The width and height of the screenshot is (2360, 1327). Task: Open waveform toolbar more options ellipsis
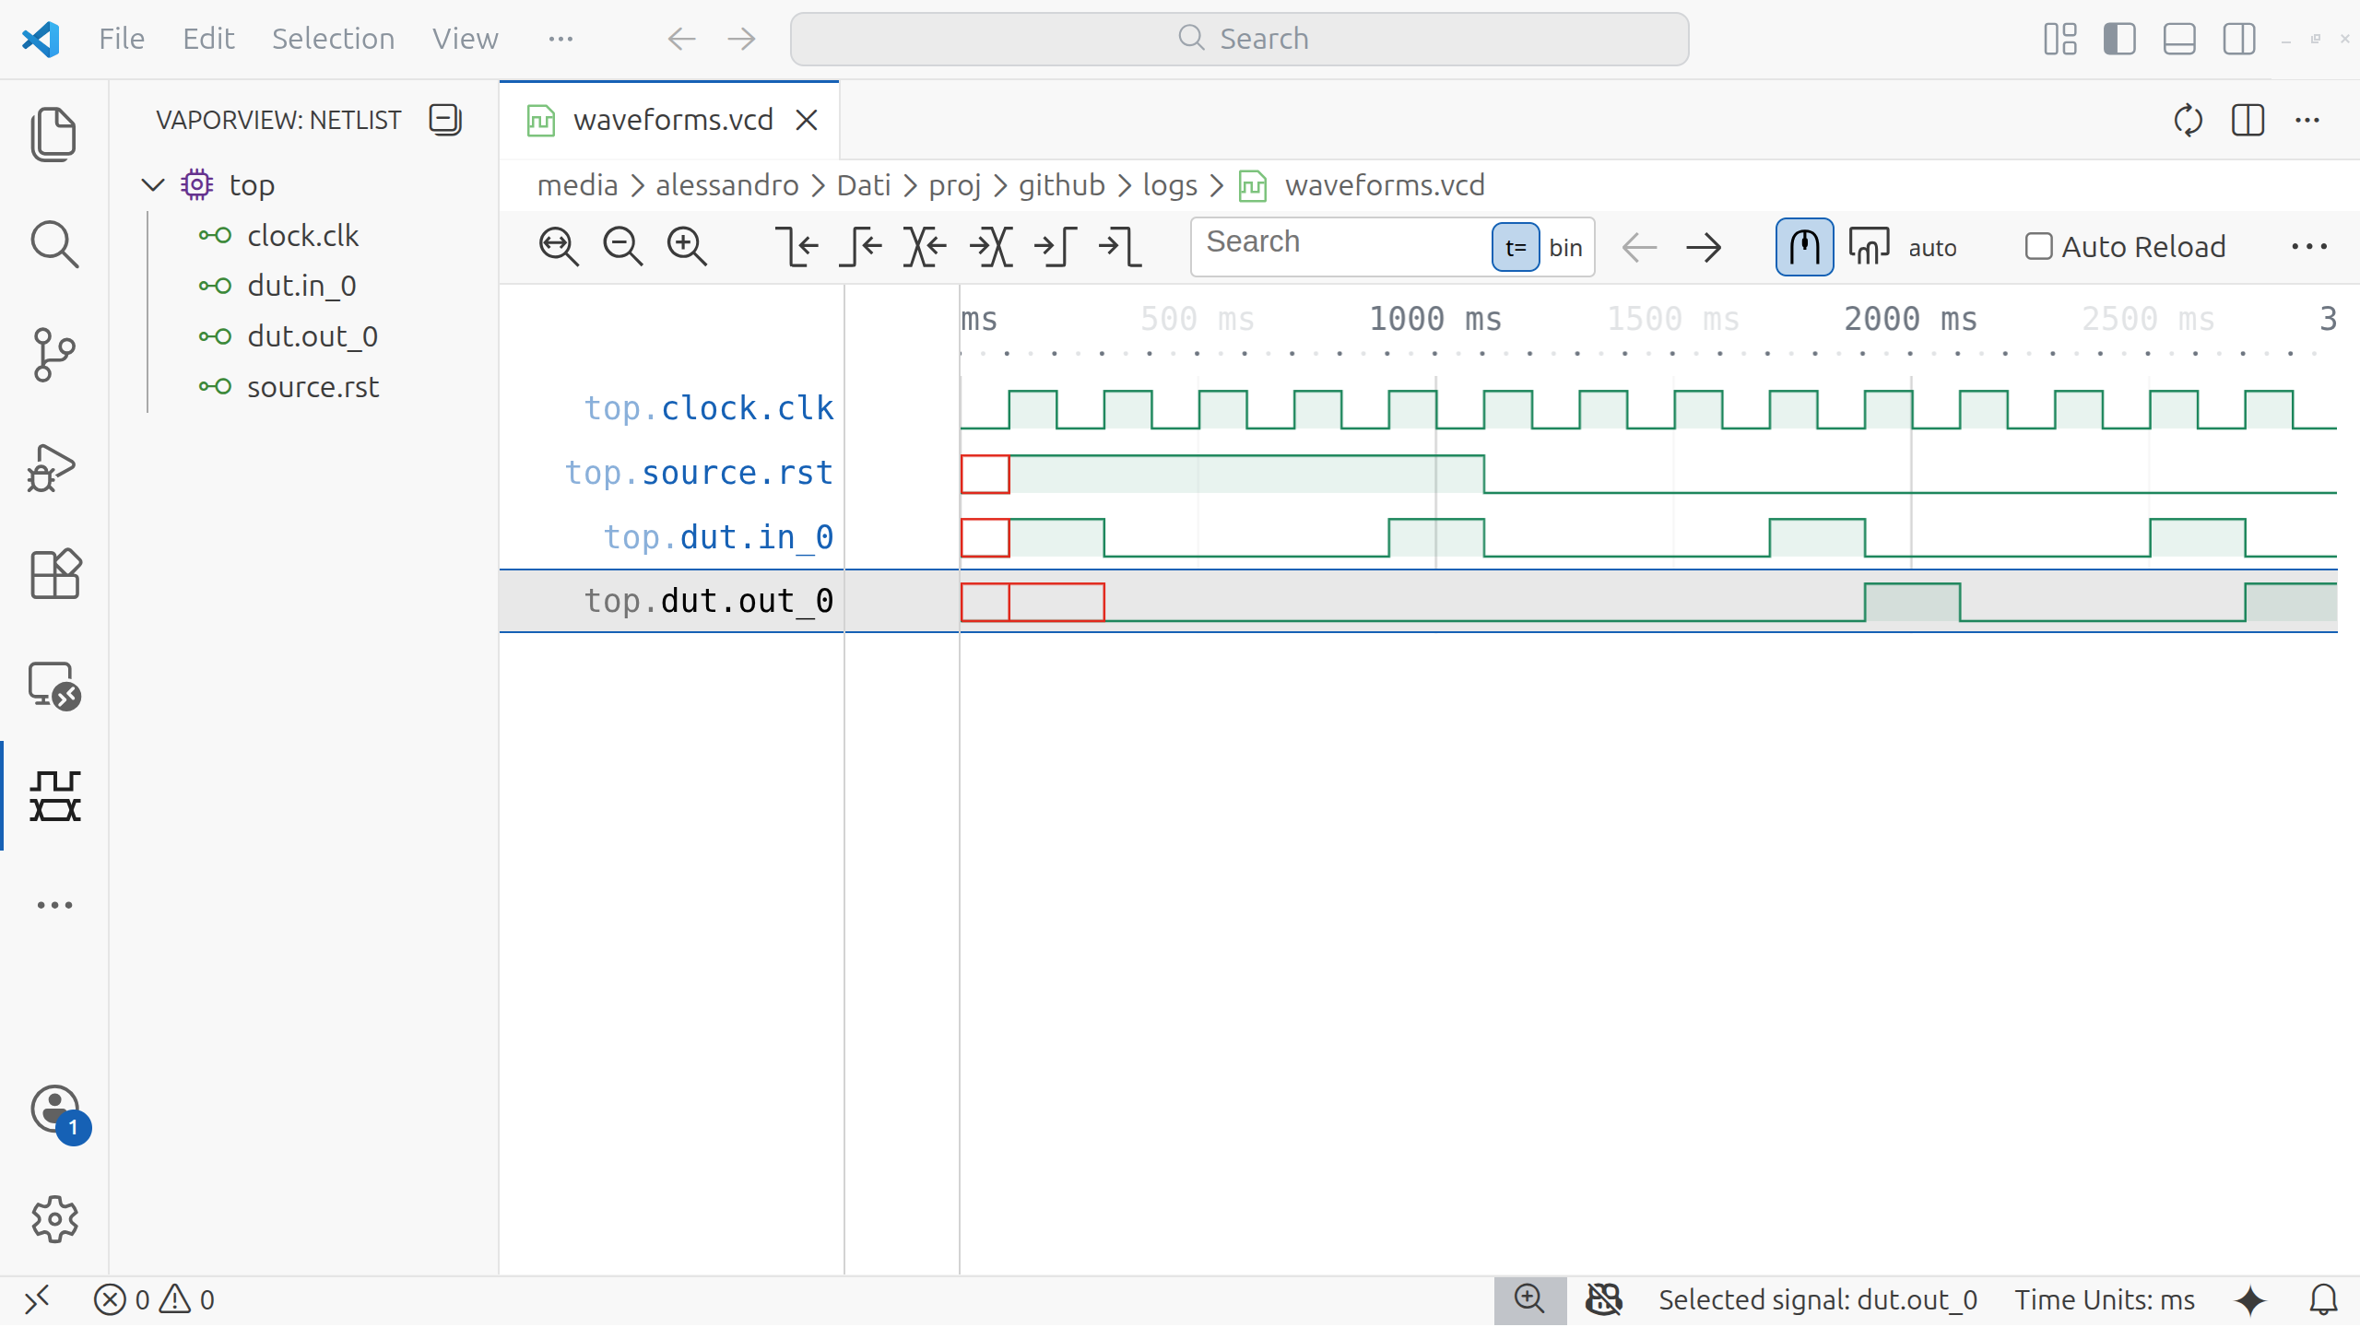pyautogui.click(x=2308, y=247)
